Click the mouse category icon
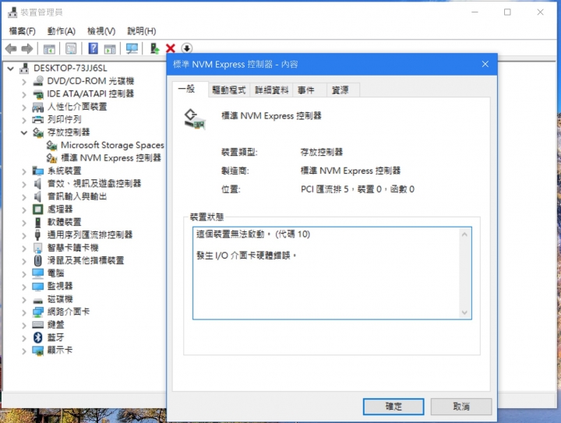This screenshot has width=561, height=423. [38, 260]
